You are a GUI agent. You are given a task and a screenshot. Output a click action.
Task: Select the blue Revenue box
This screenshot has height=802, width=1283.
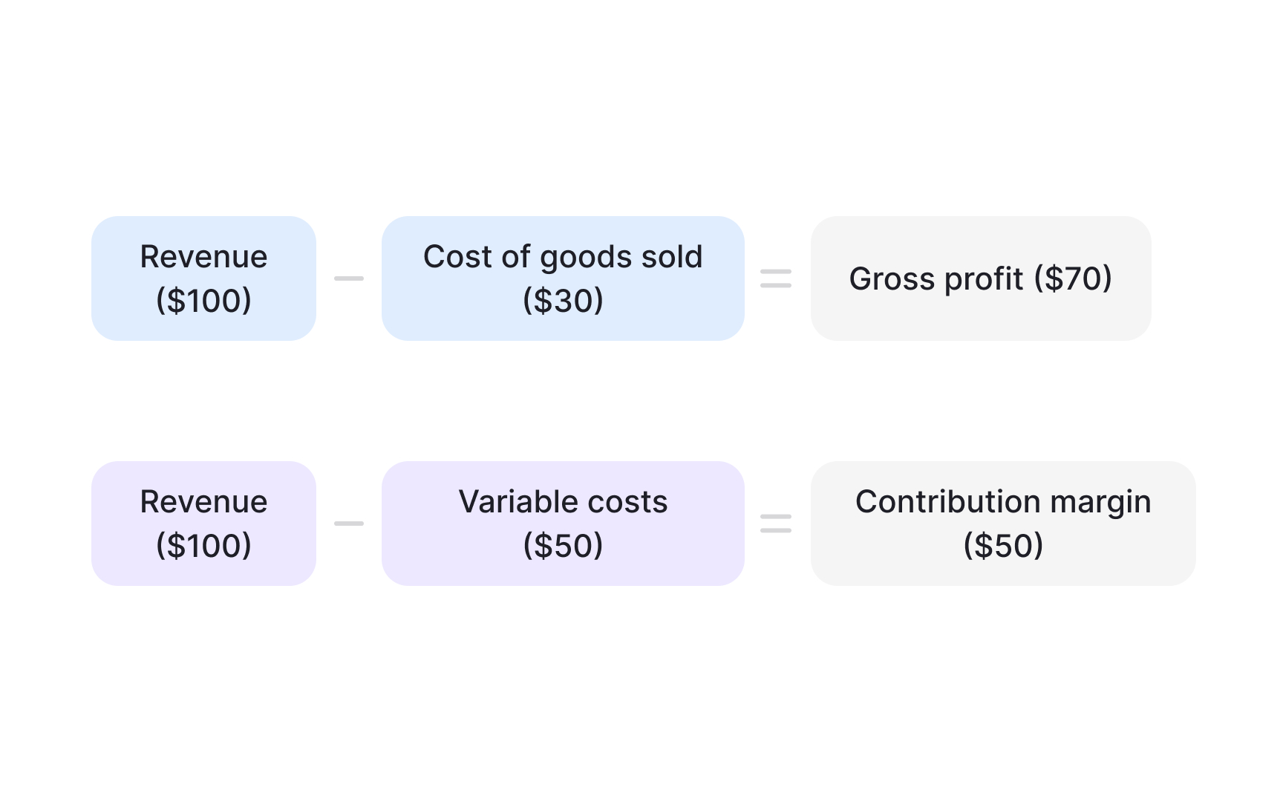pyautogui.click(x=203, y=278)
